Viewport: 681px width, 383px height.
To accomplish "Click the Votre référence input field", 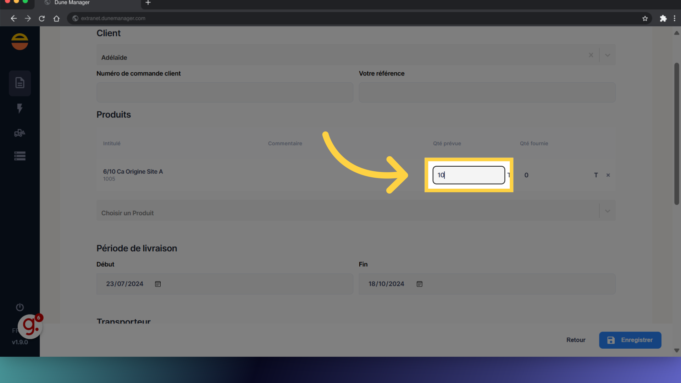I will pyautogui.click(x=487, y=93).
